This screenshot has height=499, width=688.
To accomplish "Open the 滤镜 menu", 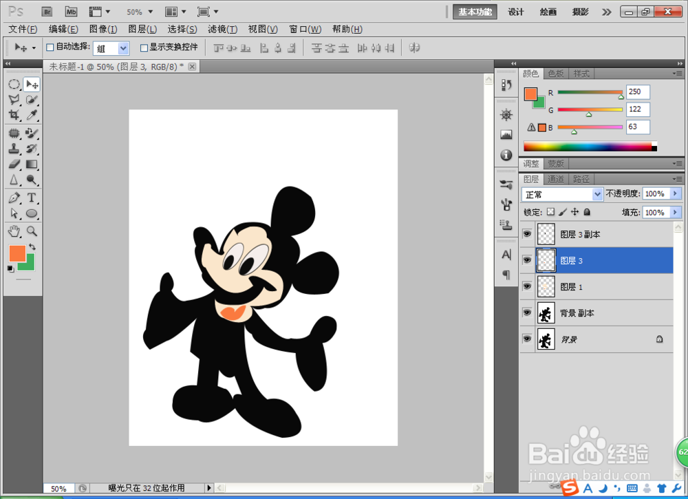I will 222,29.
